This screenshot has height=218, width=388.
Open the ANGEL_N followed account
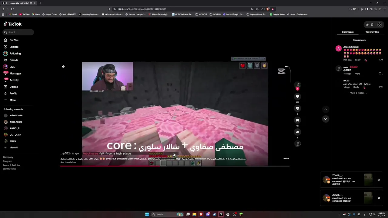[x=12, y=128]
